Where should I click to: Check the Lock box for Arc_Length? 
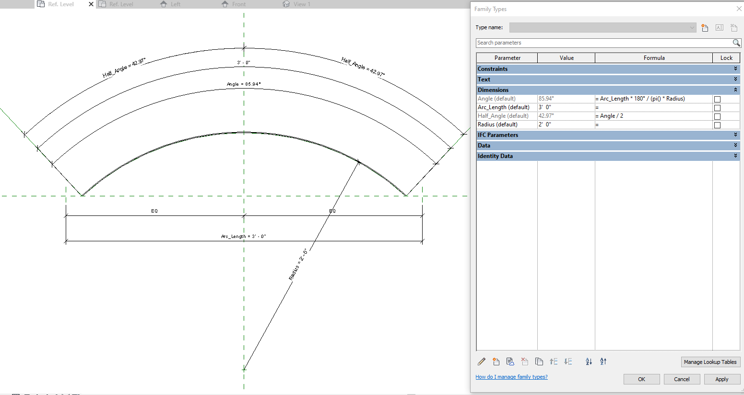[717, 107]
